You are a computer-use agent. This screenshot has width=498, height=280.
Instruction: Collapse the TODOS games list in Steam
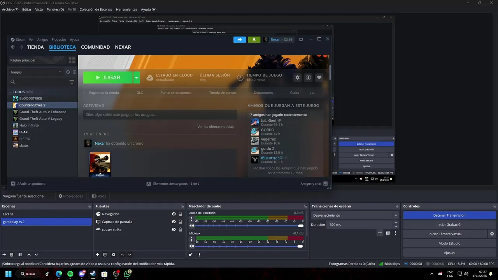pos(11,92)
